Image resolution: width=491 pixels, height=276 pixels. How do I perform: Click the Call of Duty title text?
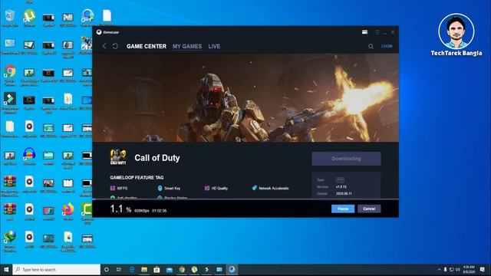click(x=157, y=158)
